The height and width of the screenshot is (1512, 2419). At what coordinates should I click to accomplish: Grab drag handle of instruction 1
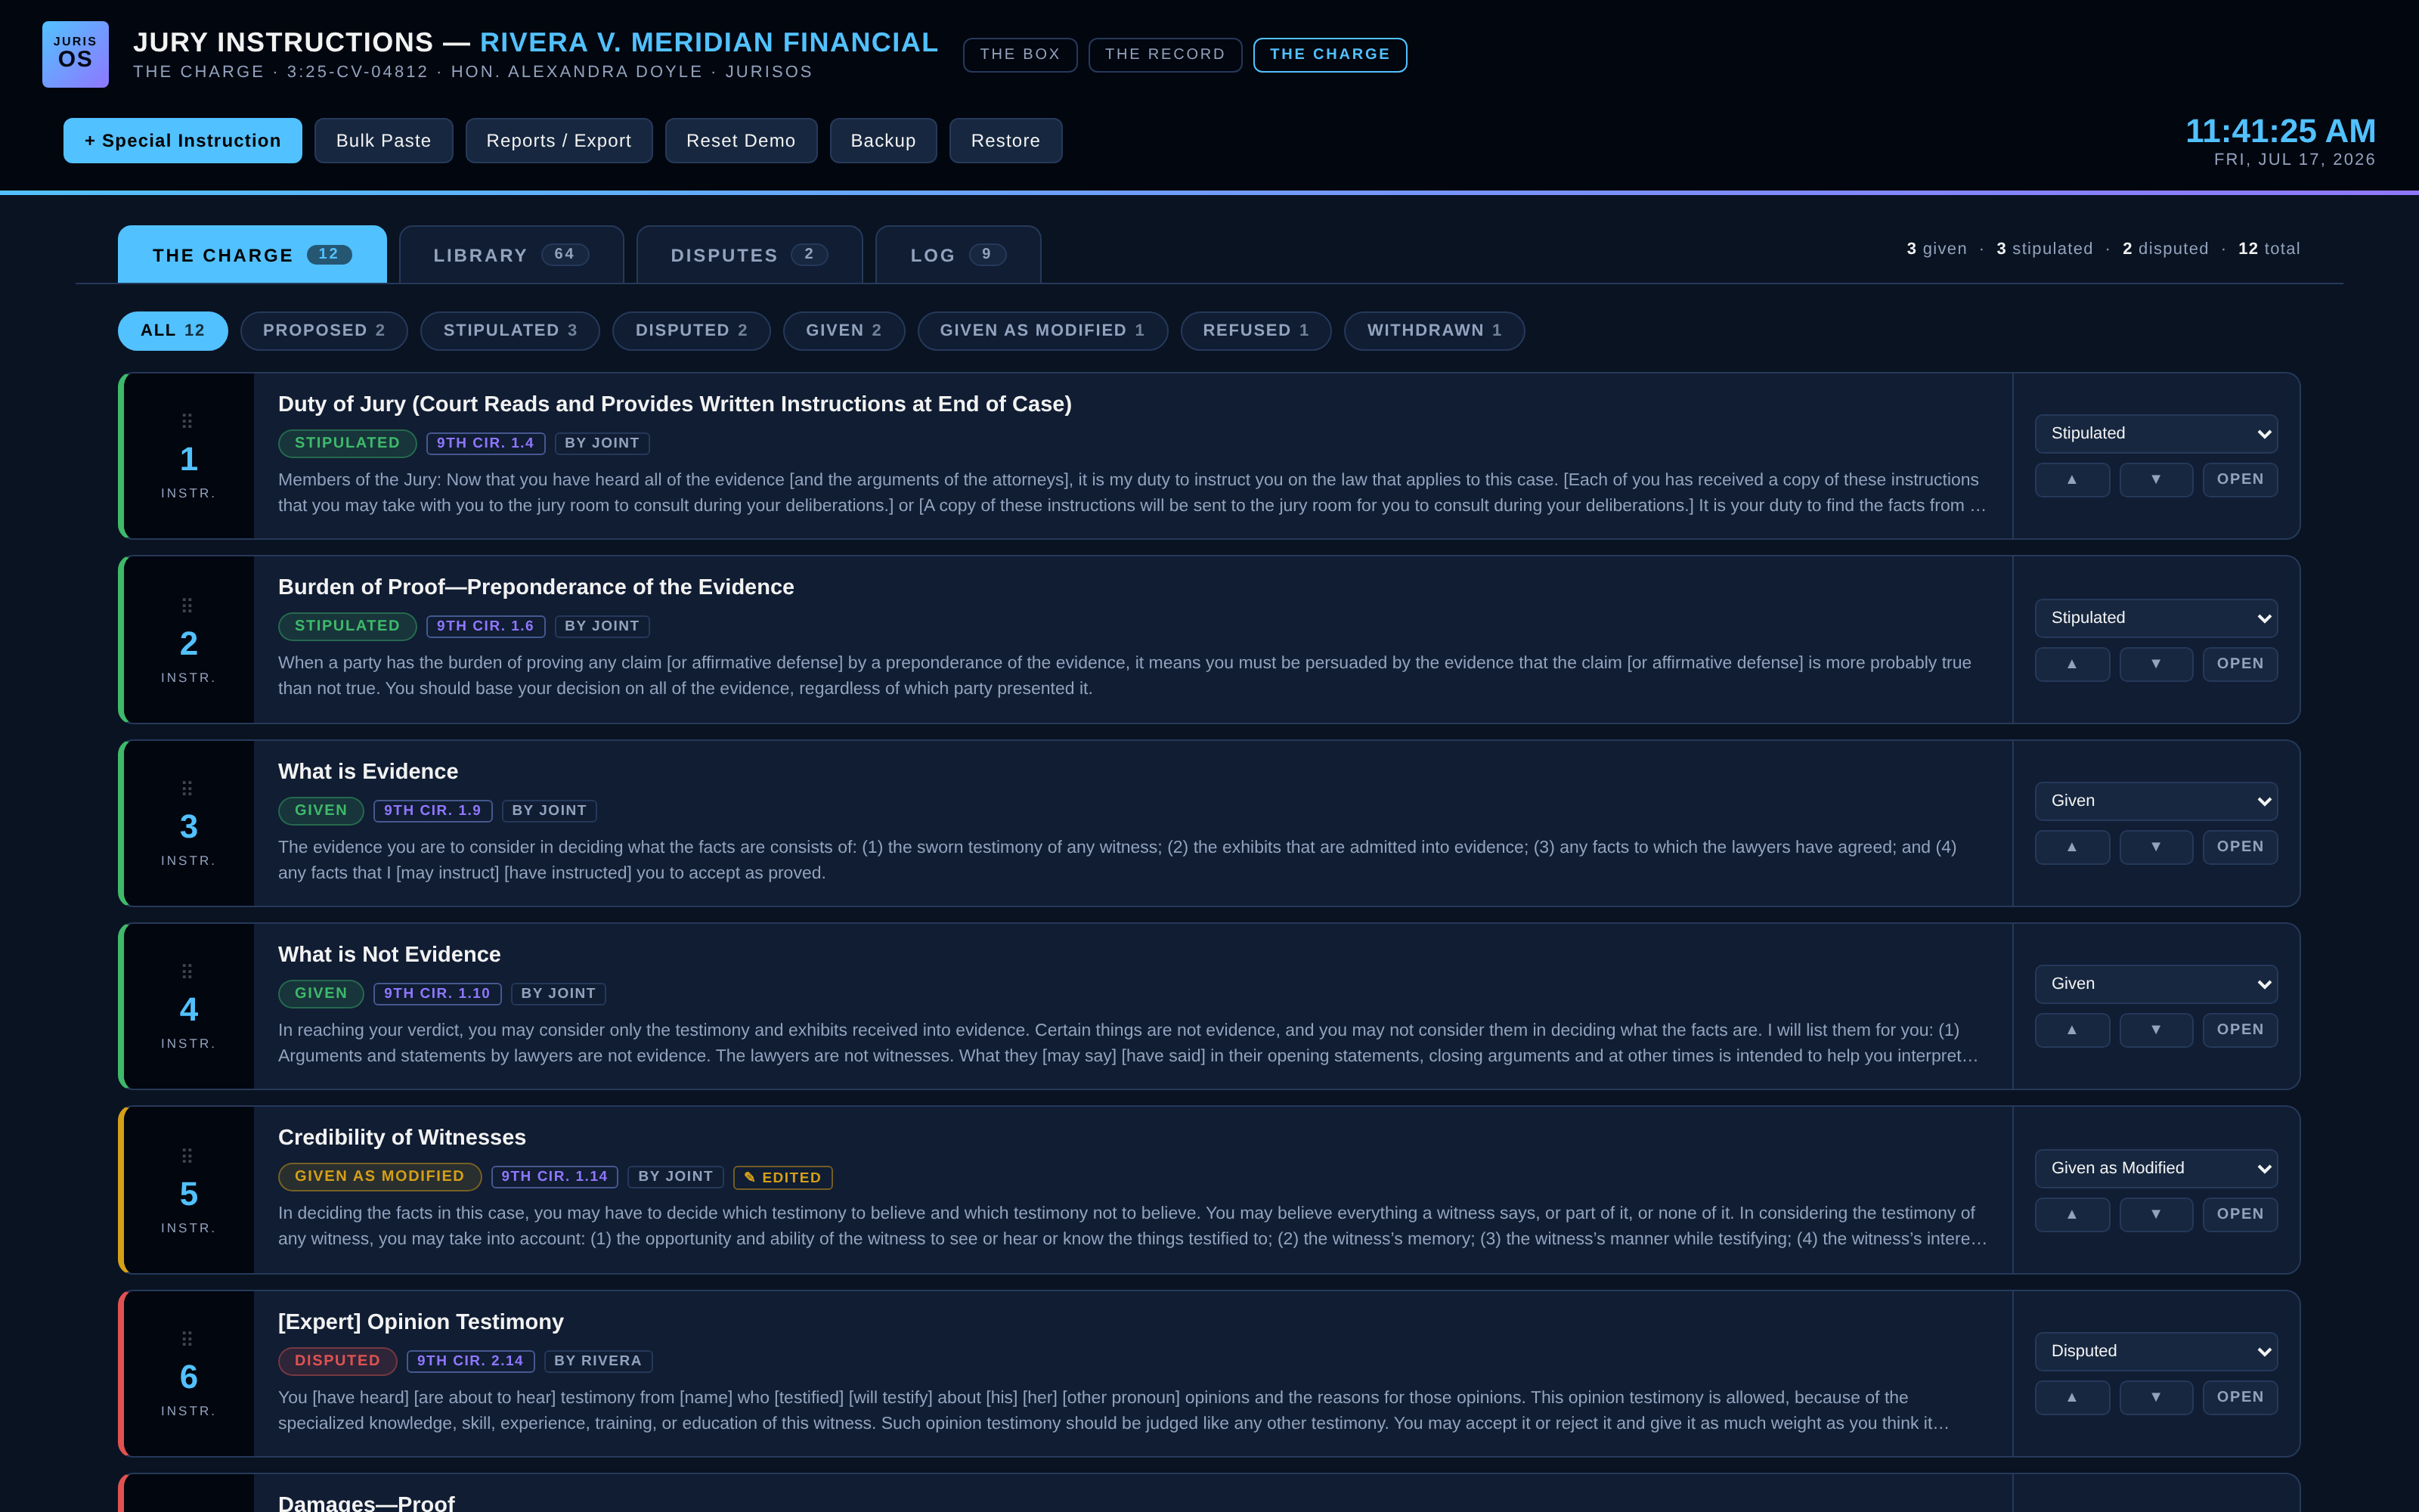187,421
